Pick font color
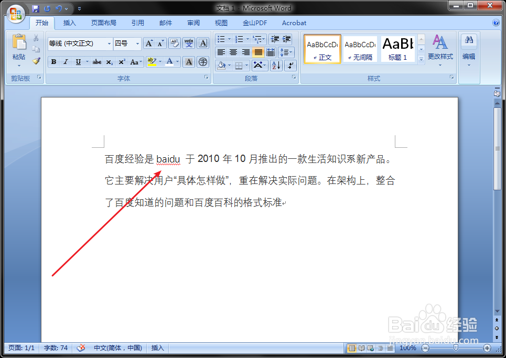Image resolution: width=506 pixels, height=358 pixels. tap(169, 62)
